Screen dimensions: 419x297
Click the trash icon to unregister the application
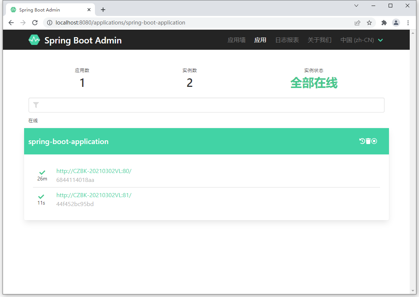point(368,141)
